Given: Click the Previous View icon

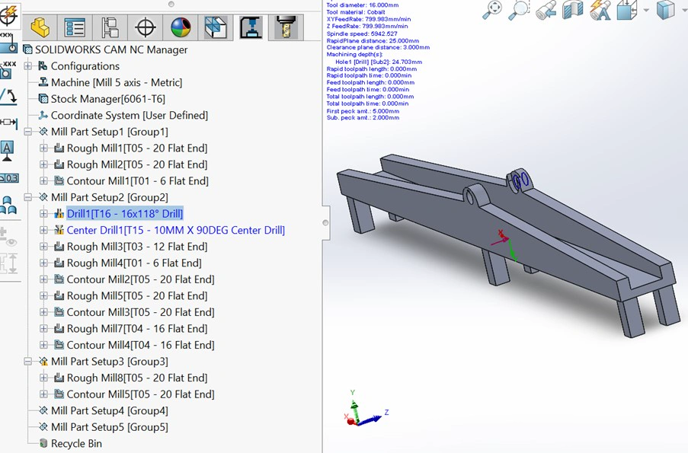Looking at the screenshot, I should pyautogui.click(x=546, y=10).
